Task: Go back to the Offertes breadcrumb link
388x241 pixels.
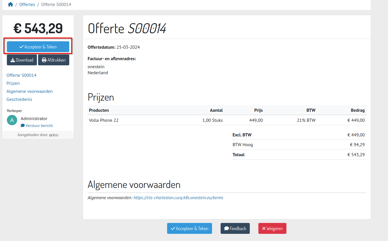Action: pos(27,5)
